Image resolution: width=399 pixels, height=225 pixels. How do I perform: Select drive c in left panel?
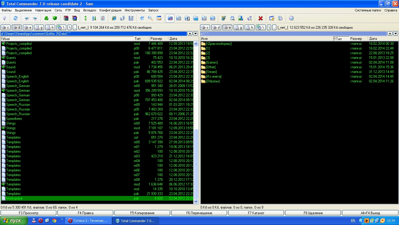[6, 28]
